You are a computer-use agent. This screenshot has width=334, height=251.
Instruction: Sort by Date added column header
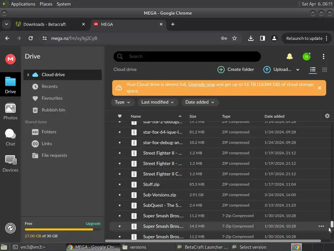tap(274, 116)
